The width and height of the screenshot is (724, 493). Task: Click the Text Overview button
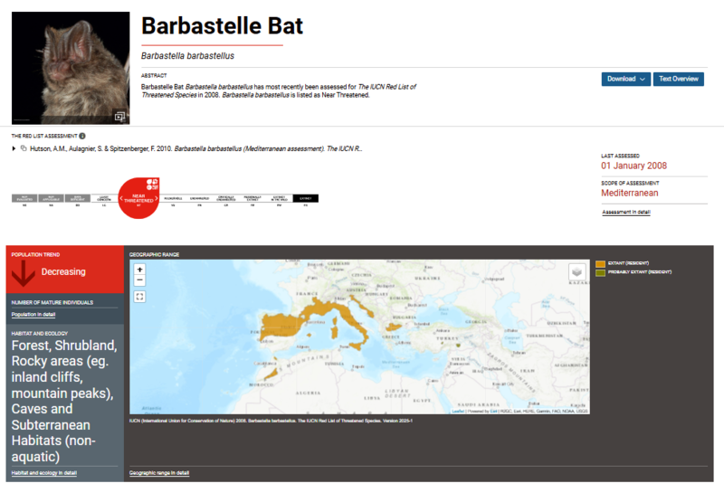pyautogui.click(x=679, y=79)
